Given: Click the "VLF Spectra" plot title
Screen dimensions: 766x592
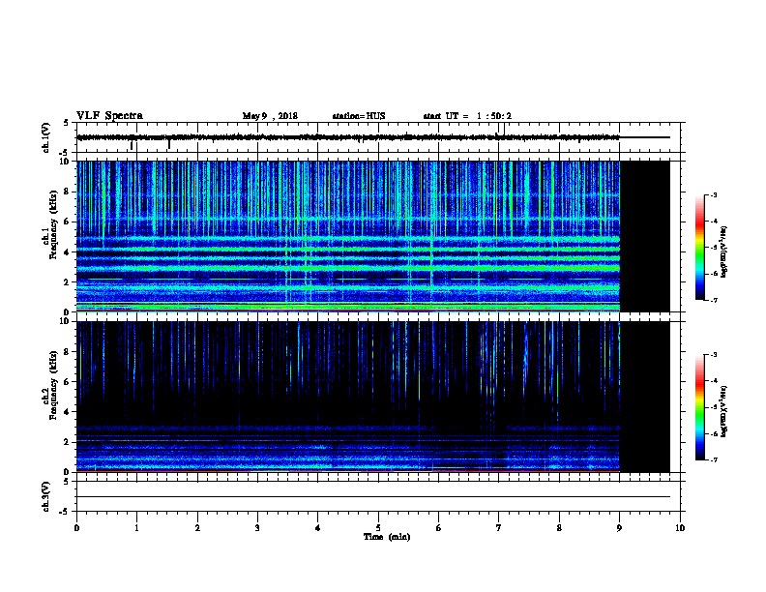Looking at the screenshot, I should pos(109,116).
